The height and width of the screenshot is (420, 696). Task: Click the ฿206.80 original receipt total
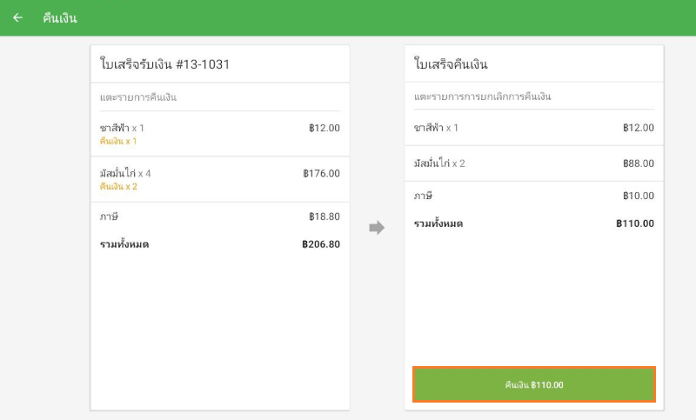tap(320, 244)
